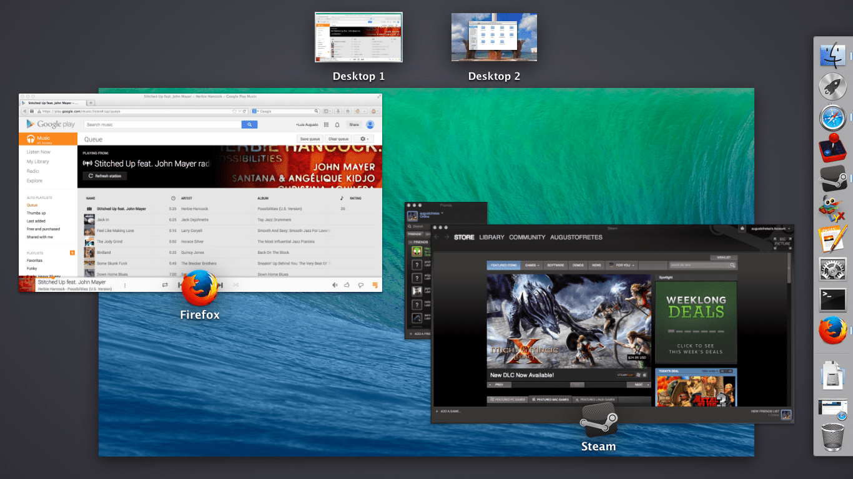Click VIEW FRIENDS LIST in Steam
This screenshot has width=853, height=479.
(x=765, y=412)
